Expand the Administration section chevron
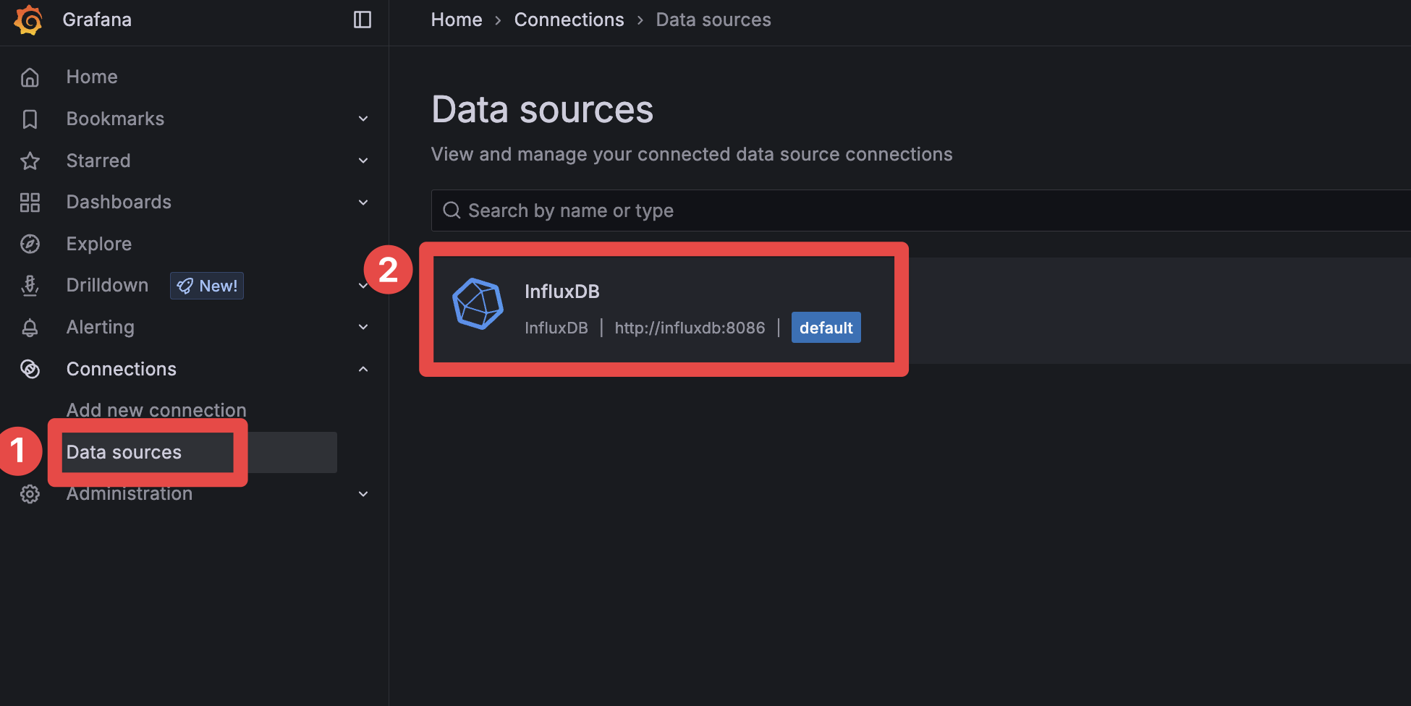Viewport: 1411px width, 706px height. [x=363, y=494]
